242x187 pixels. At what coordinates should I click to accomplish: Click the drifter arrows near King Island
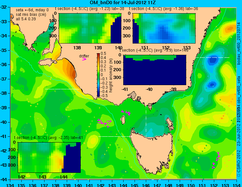[x=105, y=123]
